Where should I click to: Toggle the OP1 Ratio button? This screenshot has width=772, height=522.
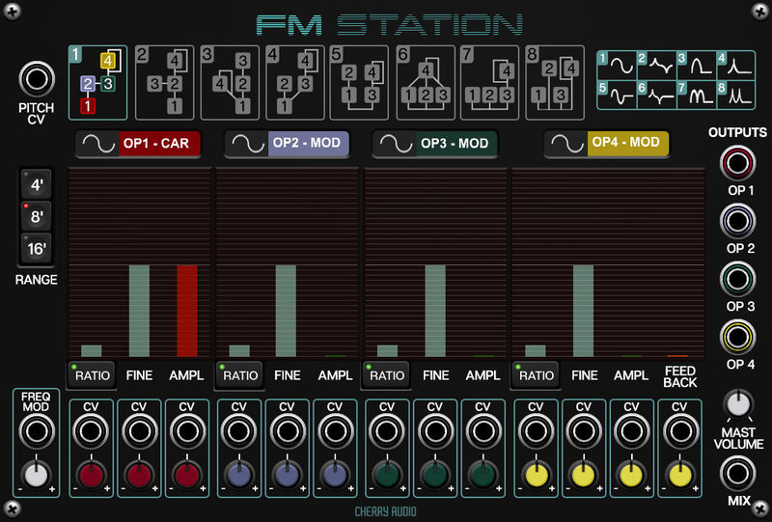[x=91, y=374]
